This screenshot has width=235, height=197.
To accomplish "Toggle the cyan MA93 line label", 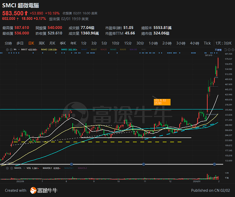I will [69, 49].
